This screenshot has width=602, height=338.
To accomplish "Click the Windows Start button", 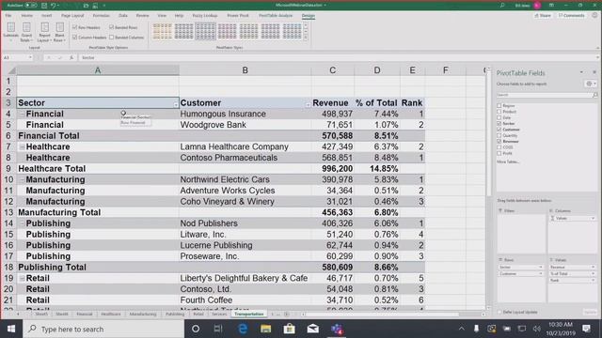I will [x=11, y=329].
